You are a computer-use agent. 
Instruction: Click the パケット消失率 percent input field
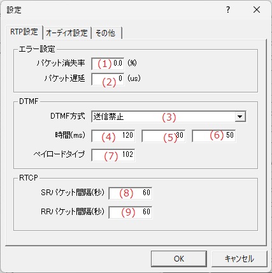[108, 64]
